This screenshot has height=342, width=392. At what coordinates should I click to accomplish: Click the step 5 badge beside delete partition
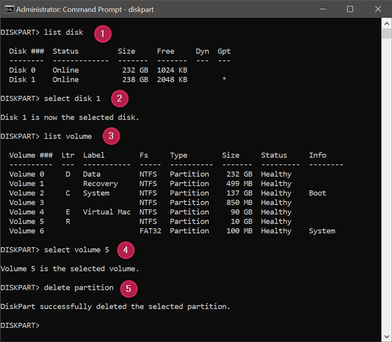coord(129,288)
